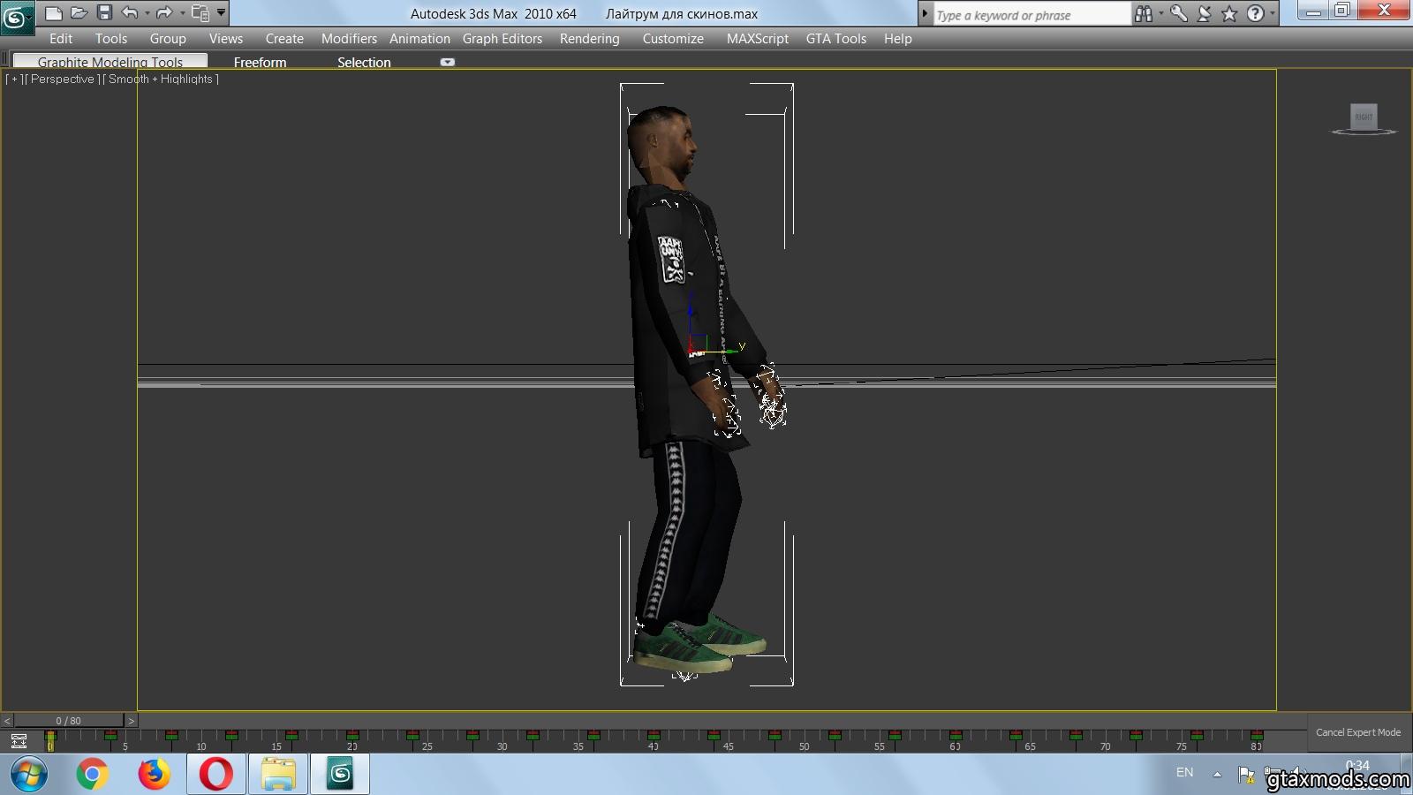The image size is (1413, 795).
Task: Open the Modifiers menu
Action: pos(349,39)
